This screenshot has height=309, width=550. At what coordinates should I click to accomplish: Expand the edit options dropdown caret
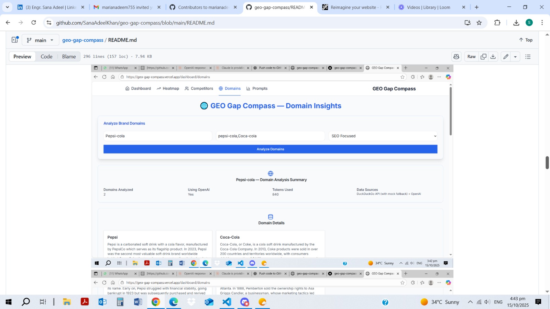coord(515,57)
